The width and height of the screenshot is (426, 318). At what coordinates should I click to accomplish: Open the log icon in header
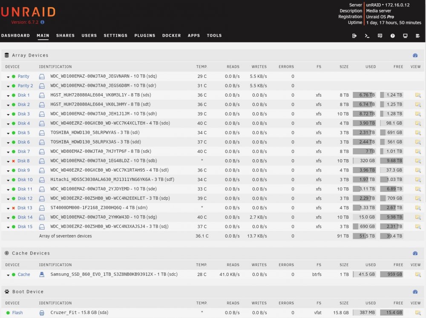coord(418,36)
